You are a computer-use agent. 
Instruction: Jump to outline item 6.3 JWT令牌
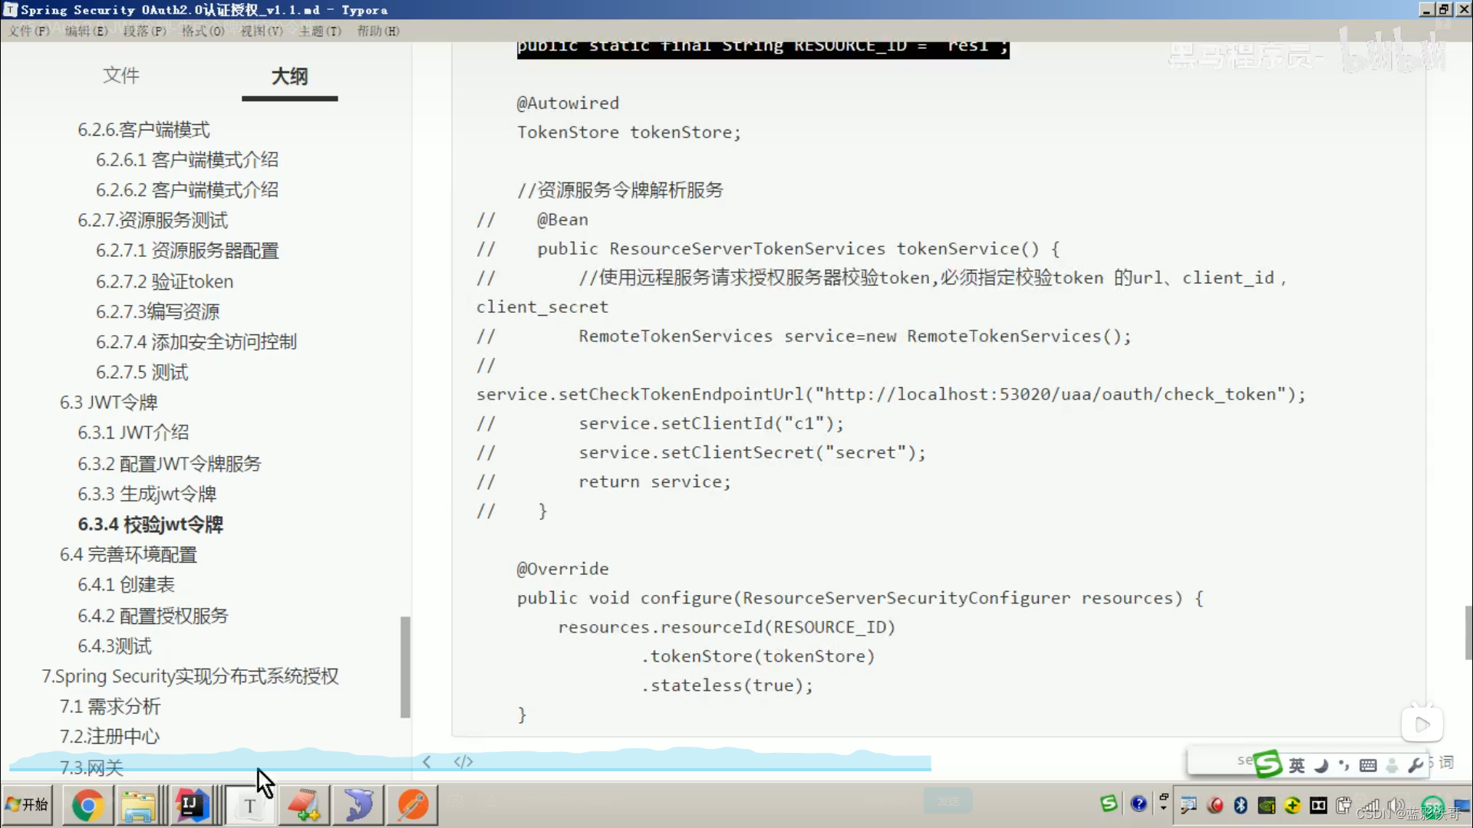tap(108, 402)
